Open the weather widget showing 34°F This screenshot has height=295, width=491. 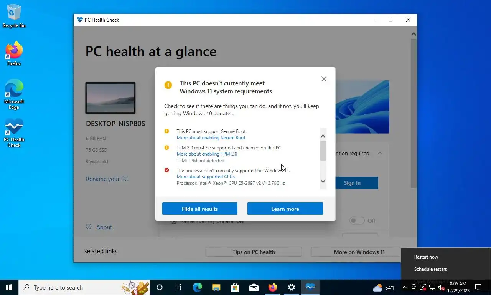tap(384, 287)
